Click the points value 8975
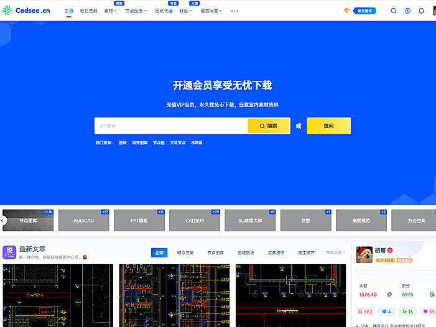 pyautogui.click(x=407, y=295)
